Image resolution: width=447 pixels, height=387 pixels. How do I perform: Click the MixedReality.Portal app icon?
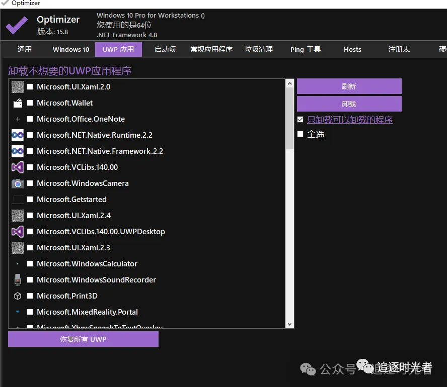pos(18,312)
